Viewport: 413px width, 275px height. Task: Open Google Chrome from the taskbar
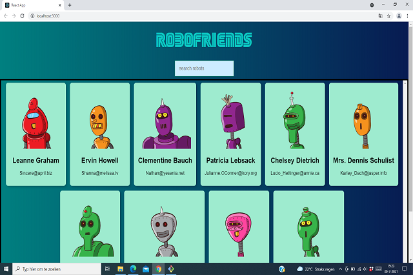coord(158,269)
